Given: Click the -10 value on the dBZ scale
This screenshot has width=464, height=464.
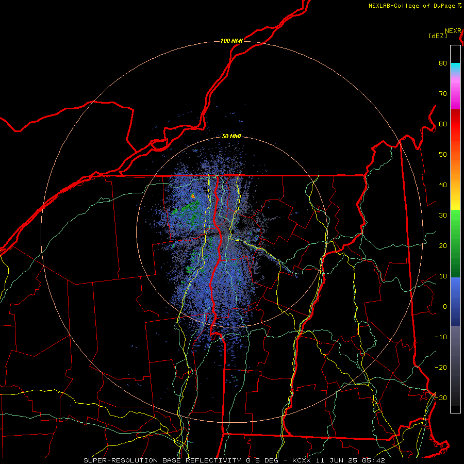Looking at the screenshot, I should point(441,337).
